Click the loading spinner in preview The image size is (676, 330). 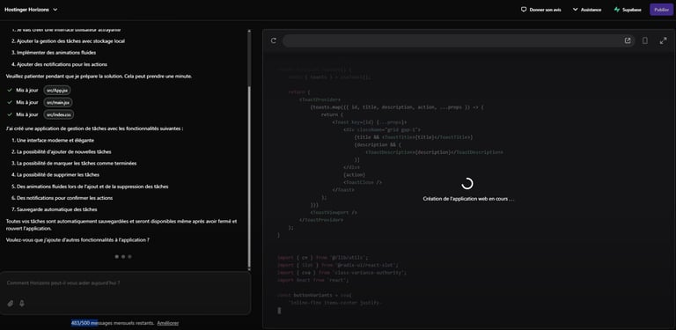pyautogui.click(x=467, y=184)
